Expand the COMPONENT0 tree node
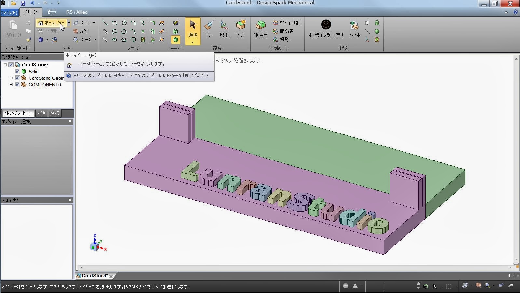 point(11,84)
